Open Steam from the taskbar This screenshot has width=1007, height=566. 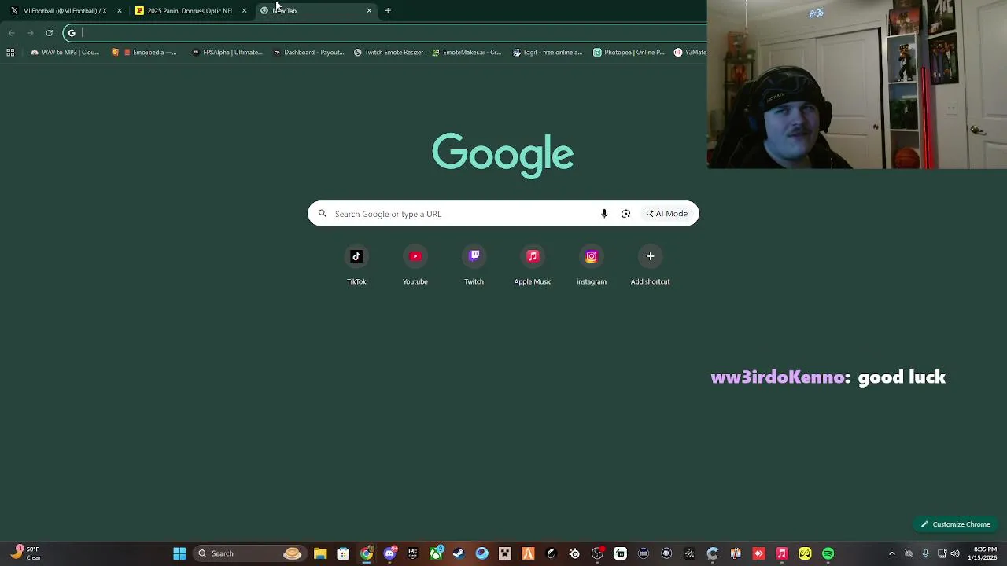click(x=459, y=553)
